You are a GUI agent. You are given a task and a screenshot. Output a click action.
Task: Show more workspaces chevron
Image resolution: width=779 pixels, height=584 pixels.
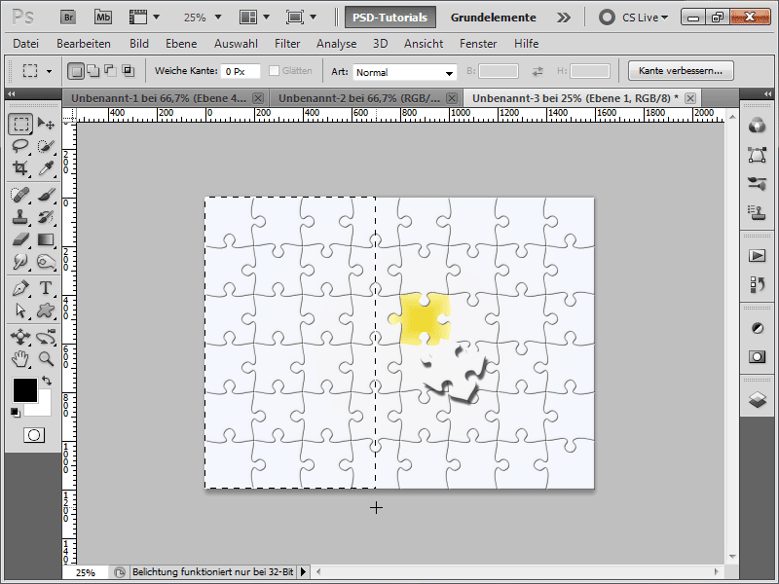[564, 18]
